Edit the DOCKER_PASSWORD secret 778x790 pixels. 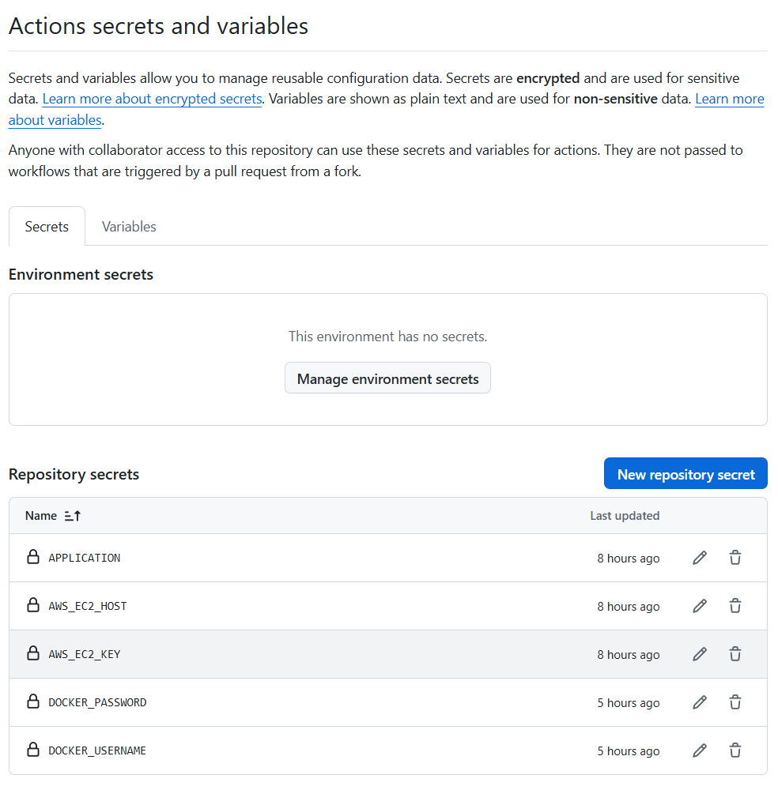pyautogui.click(x=699, y=702)
